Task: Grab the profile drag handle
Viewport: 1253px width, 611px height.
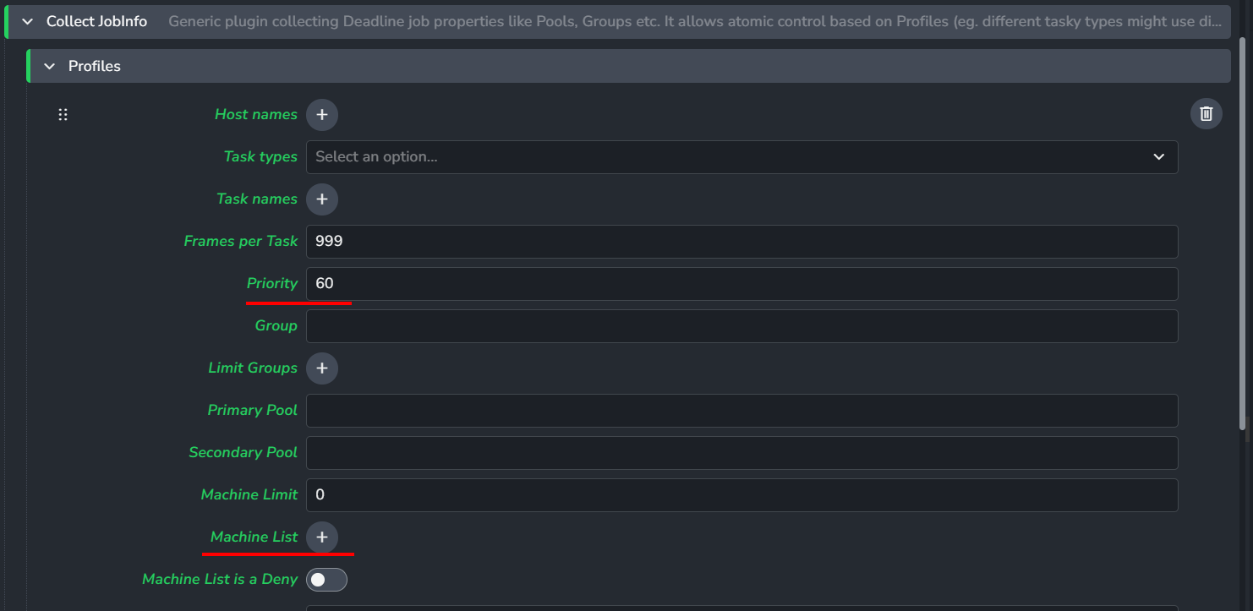Action: (x=63, y=115)
